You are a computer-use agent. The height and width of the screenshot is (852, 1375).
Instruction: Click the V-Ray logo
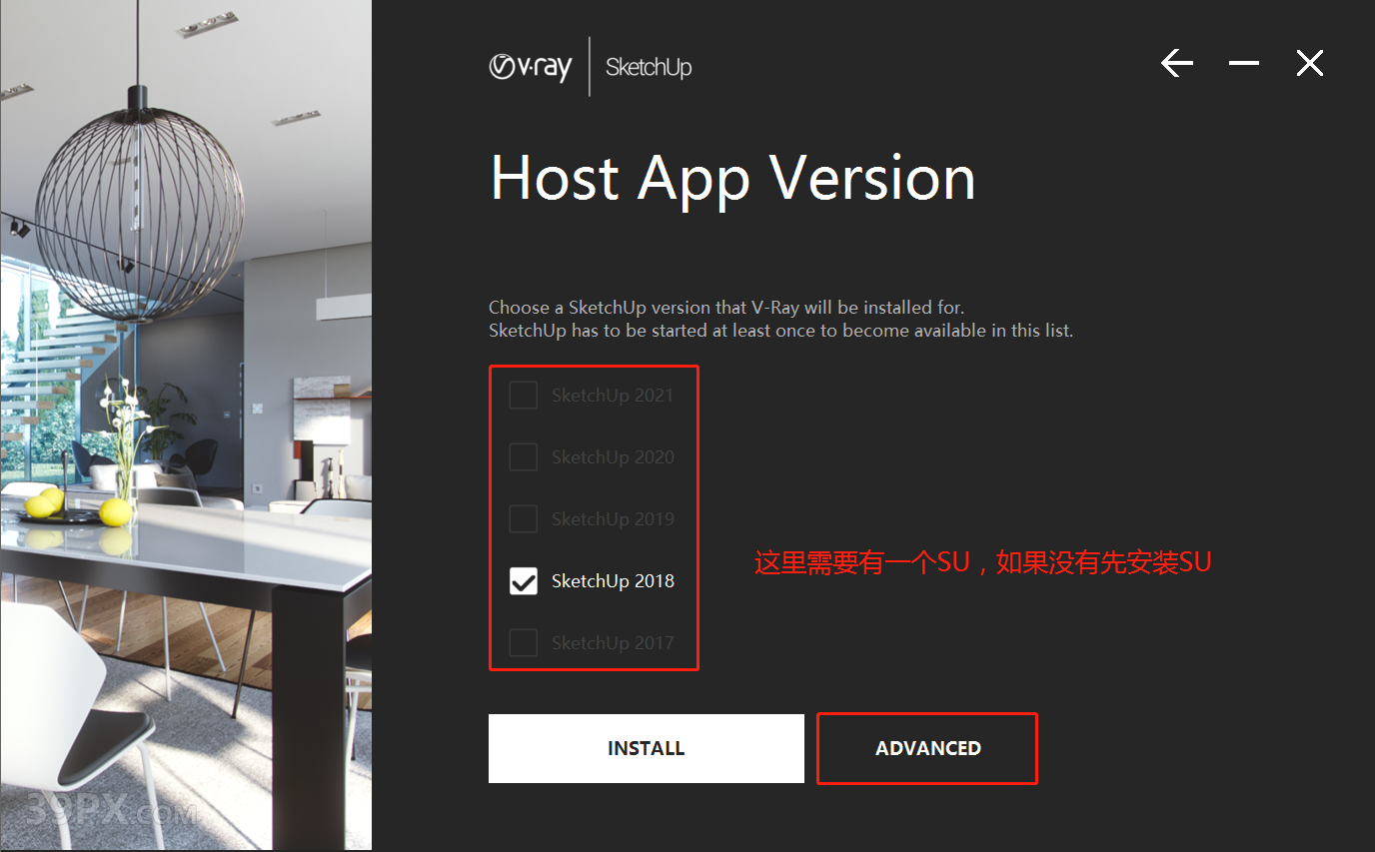pyautogui.click(x=531, y=67)
